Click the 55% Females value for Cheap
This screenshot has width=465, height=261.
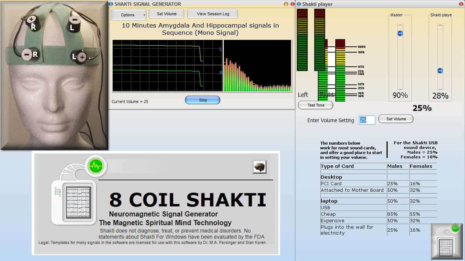click(x=415, y=214)
